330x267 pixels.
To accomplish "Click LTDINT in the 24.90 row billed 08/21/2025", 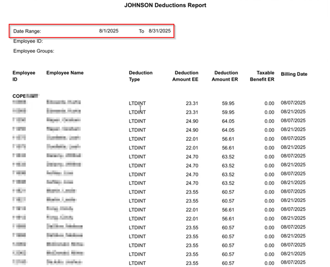I will (137, 130).
